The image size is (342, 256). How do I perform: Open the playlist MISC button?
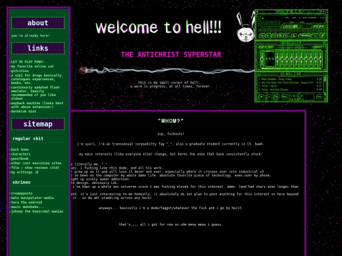coord(284,97)
